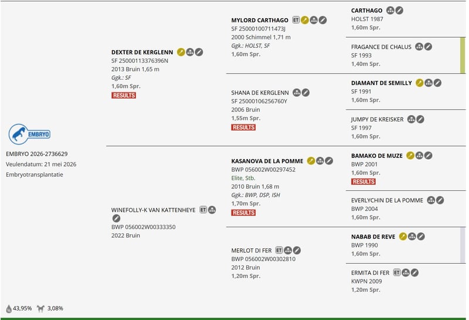469x320 pixels.
Task: Click gold icon beside Kasanova de la Pomme
Action: point(311,161)
